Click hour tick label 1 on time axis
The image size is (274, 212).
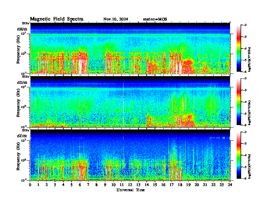click(x=38, y=185)
